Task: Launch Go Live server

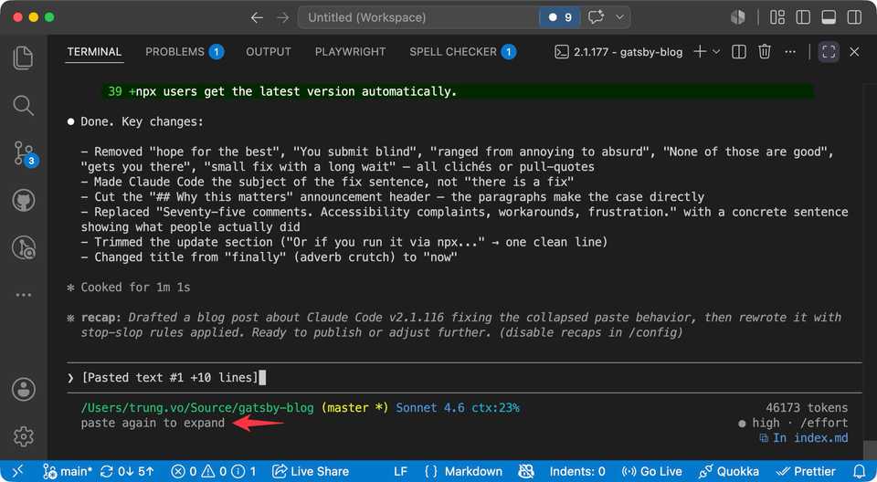Action: [651, 471]
